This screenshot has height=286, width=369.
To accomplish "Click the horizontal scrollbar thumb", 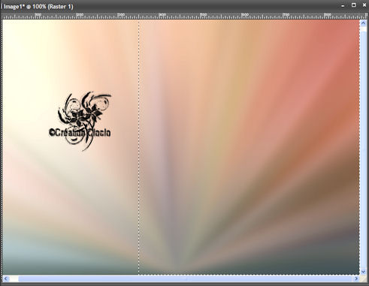I will click(x=186, y=278).
